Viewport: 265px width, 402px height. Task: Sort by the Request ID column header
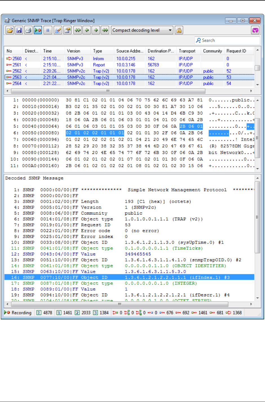tap(239, 51)
